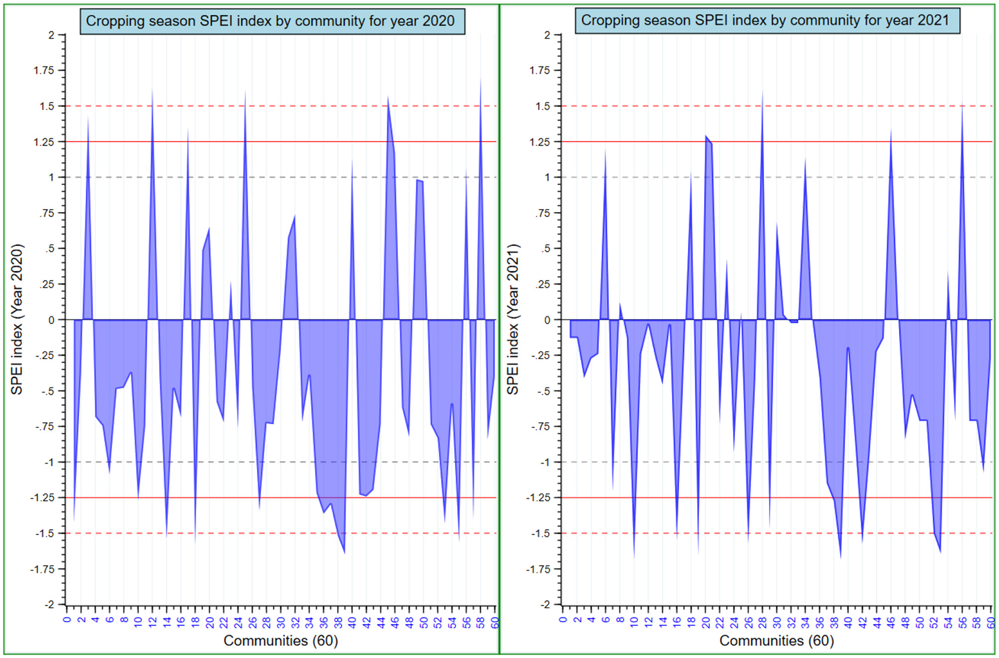Screen dimensions: 999x658
Task: Click the -1.75 y-axis tick in 2021 chart
Action: (x=539, y=569)
